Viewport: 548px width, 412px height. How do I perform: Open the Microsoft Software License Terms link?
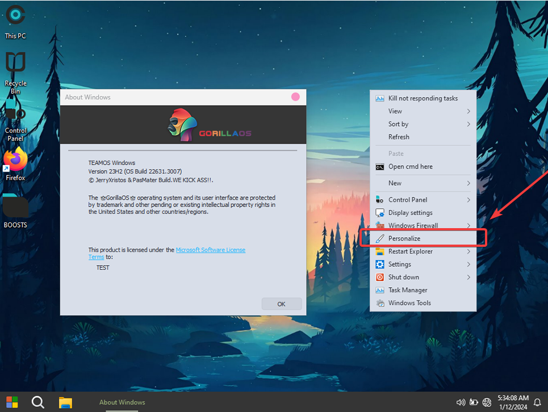pyautogui.click(x=210, y=250)
